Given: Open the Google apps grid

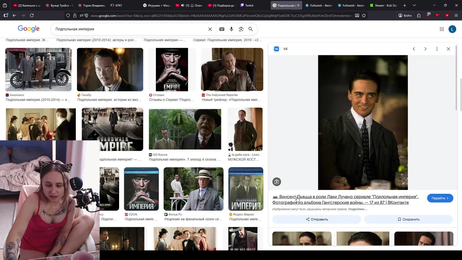Looking at the screenshot, I should [x=442, y=29].
